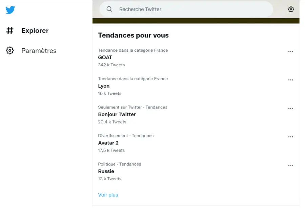Open more options for GOAT trend
305x208 pixels.
(x=291, y=51)
